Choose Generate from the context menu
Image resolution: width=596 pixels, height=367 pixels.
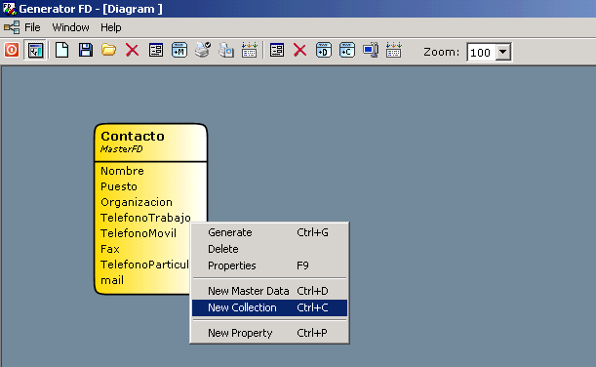(x=269, y=232)
